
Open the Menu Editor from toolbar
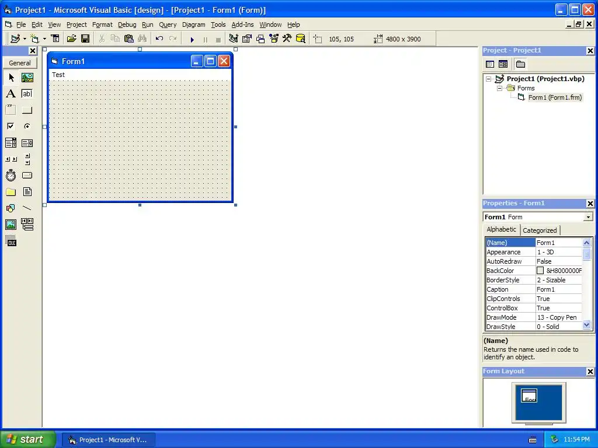click(x=55, y=39)
